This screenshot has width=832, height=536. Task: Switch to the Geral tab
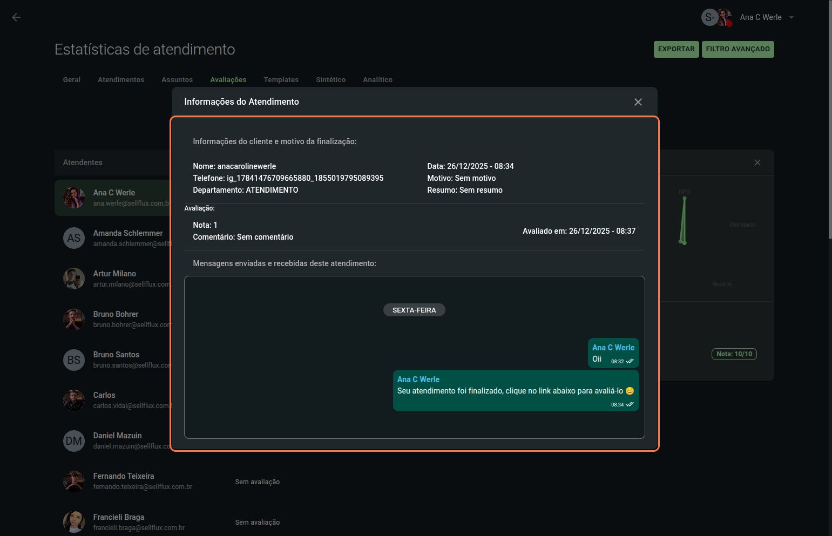click(x=71, y=80)
